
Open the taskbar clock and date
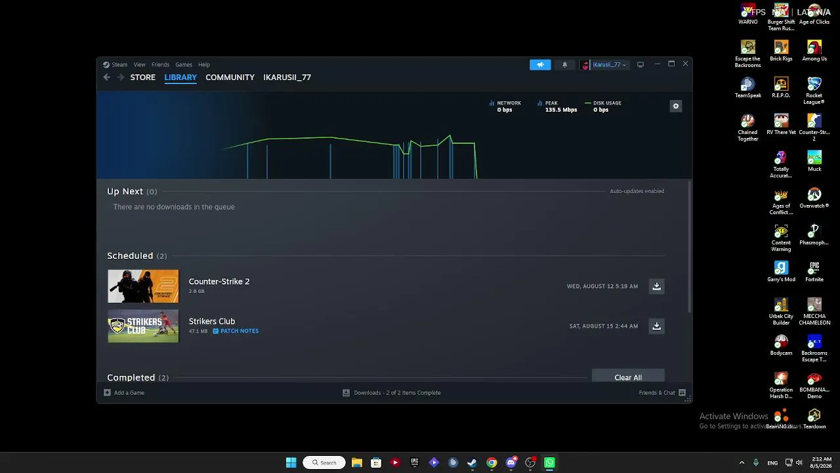point(821,462)
